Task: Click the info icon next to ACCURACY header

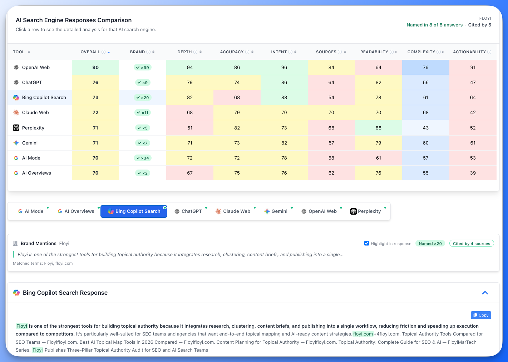Action: tap(247, 52)
